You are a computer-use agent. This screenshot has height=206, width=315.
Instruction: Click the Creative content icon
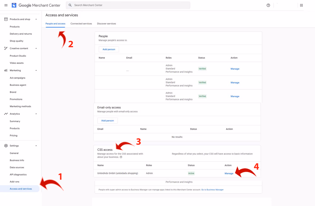[6, 48]
